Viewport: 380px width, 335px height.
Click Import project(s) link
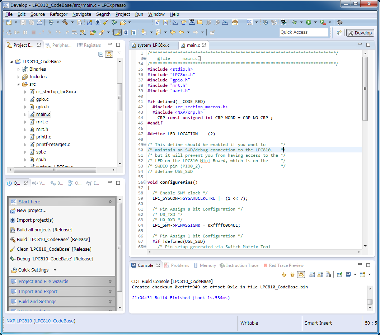click(35, 220)
